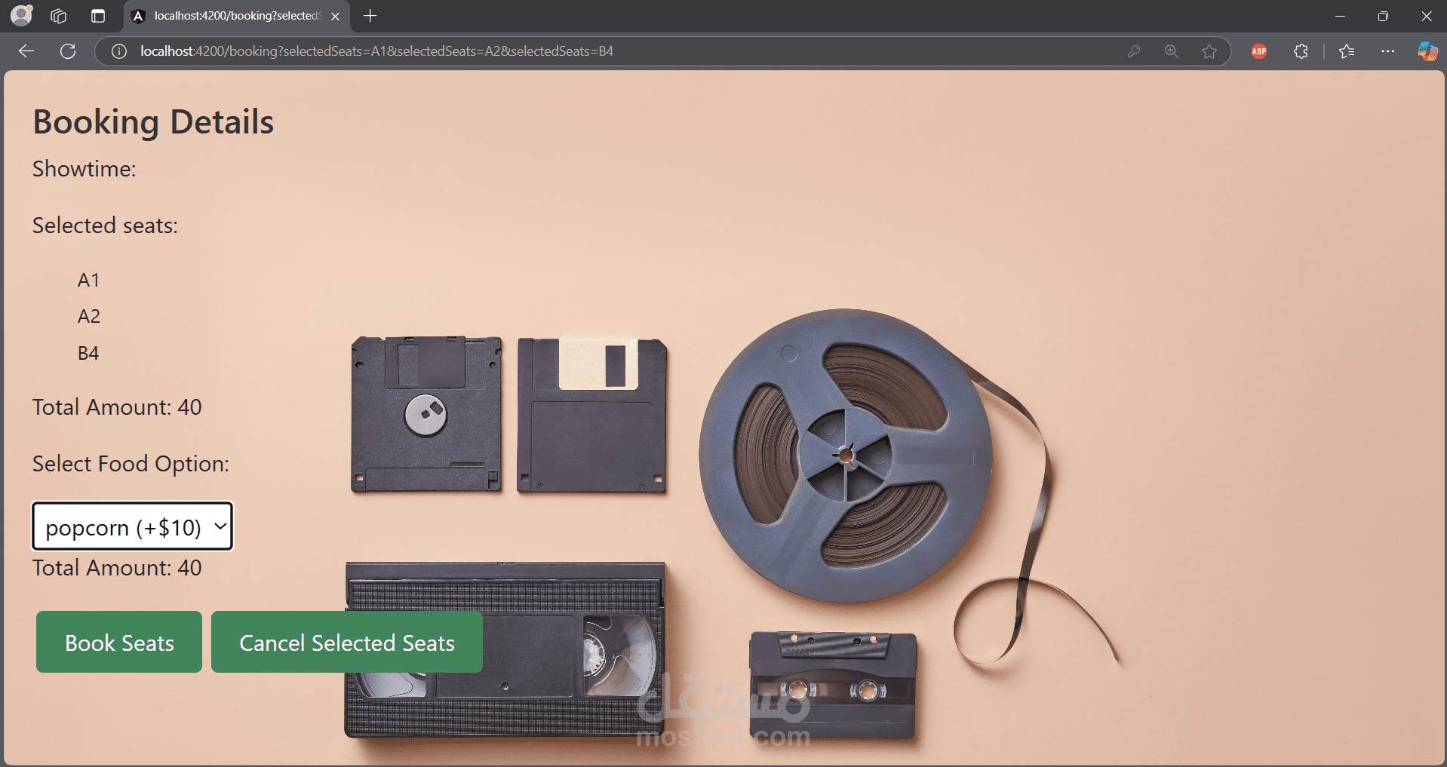Select seat B4 in the list
The image size is (1447, 767).
point(88,353)
